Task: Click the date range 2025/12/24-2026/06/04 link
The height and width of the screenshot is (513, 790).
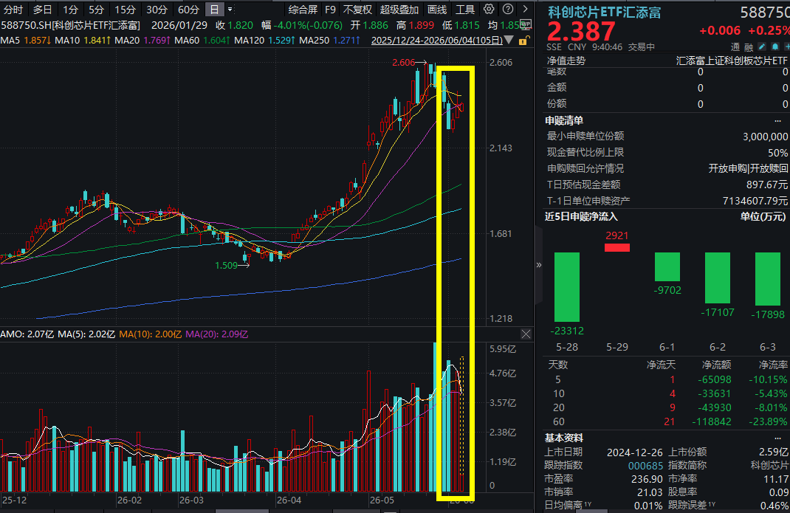Action: (x=437, y=40)
